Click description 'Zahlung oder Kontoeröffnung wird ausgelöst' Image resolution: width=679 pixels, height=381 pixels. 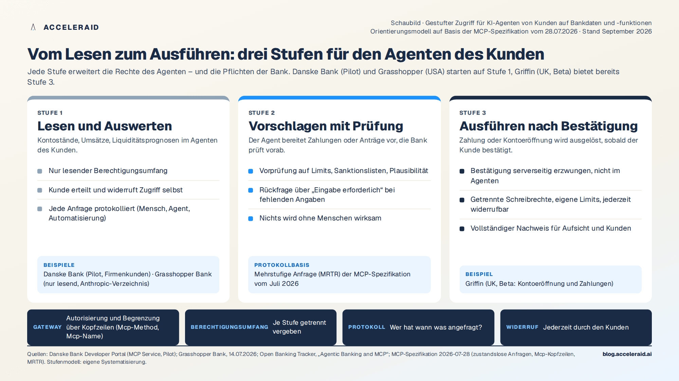pos(549,145)
